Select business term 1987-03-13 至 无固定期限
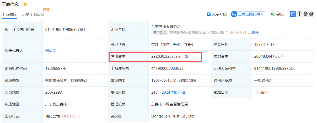317x123 pixels. click(174, 80)
